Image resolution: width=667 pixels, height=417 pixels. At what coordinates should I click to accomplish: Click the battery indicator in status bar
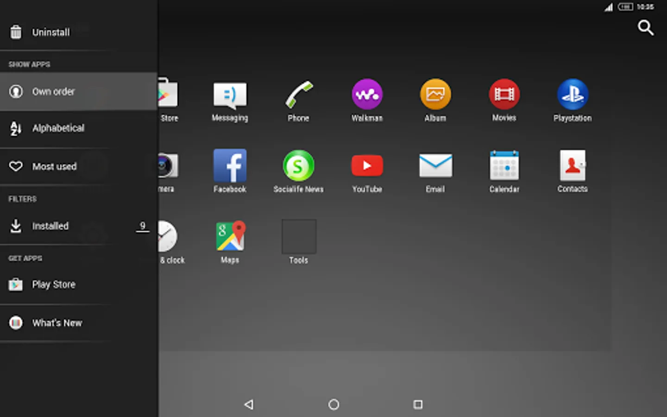[x=625, y=7]
